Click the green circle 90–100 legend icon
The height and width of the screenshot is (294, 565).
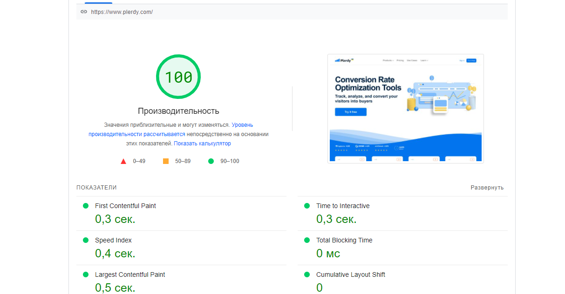point(211,161)
